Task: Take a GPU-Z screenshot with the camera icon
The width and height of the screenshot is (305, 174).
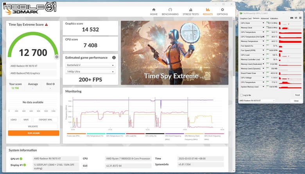Action: pyautogui.click(x=292, y=18)
